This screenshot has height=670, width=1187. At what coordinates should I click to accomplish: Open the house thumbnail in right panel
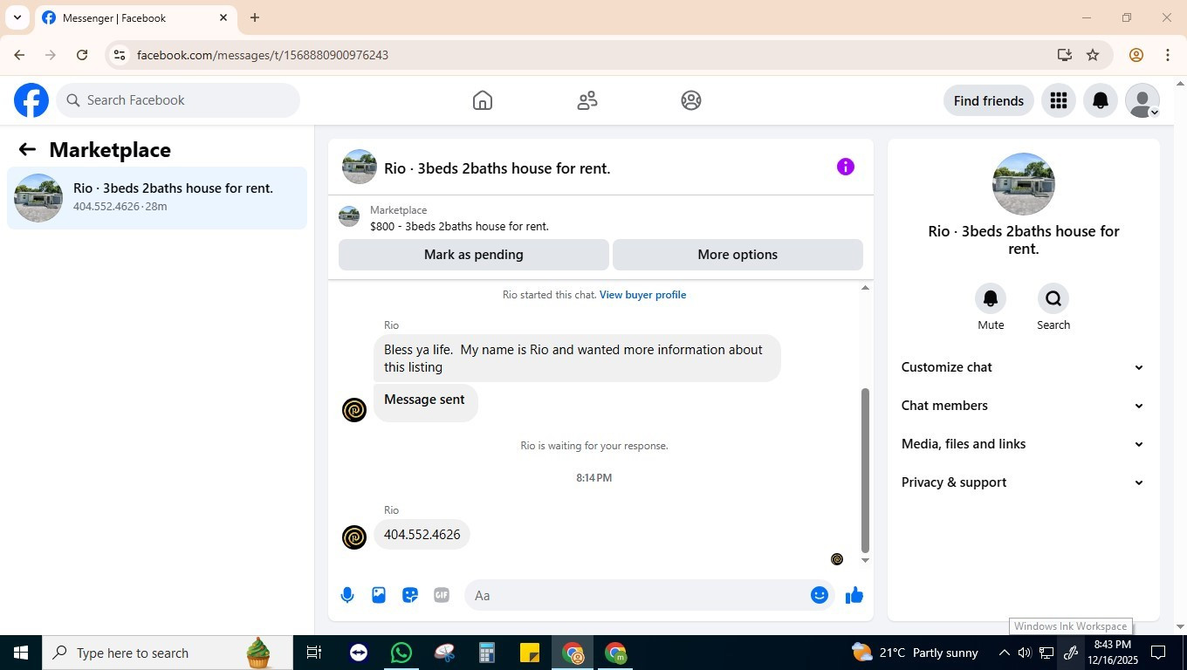click(1024, 184)
